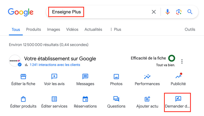
Task: Open the Photos icon
Action: click(x=116, y=76)
